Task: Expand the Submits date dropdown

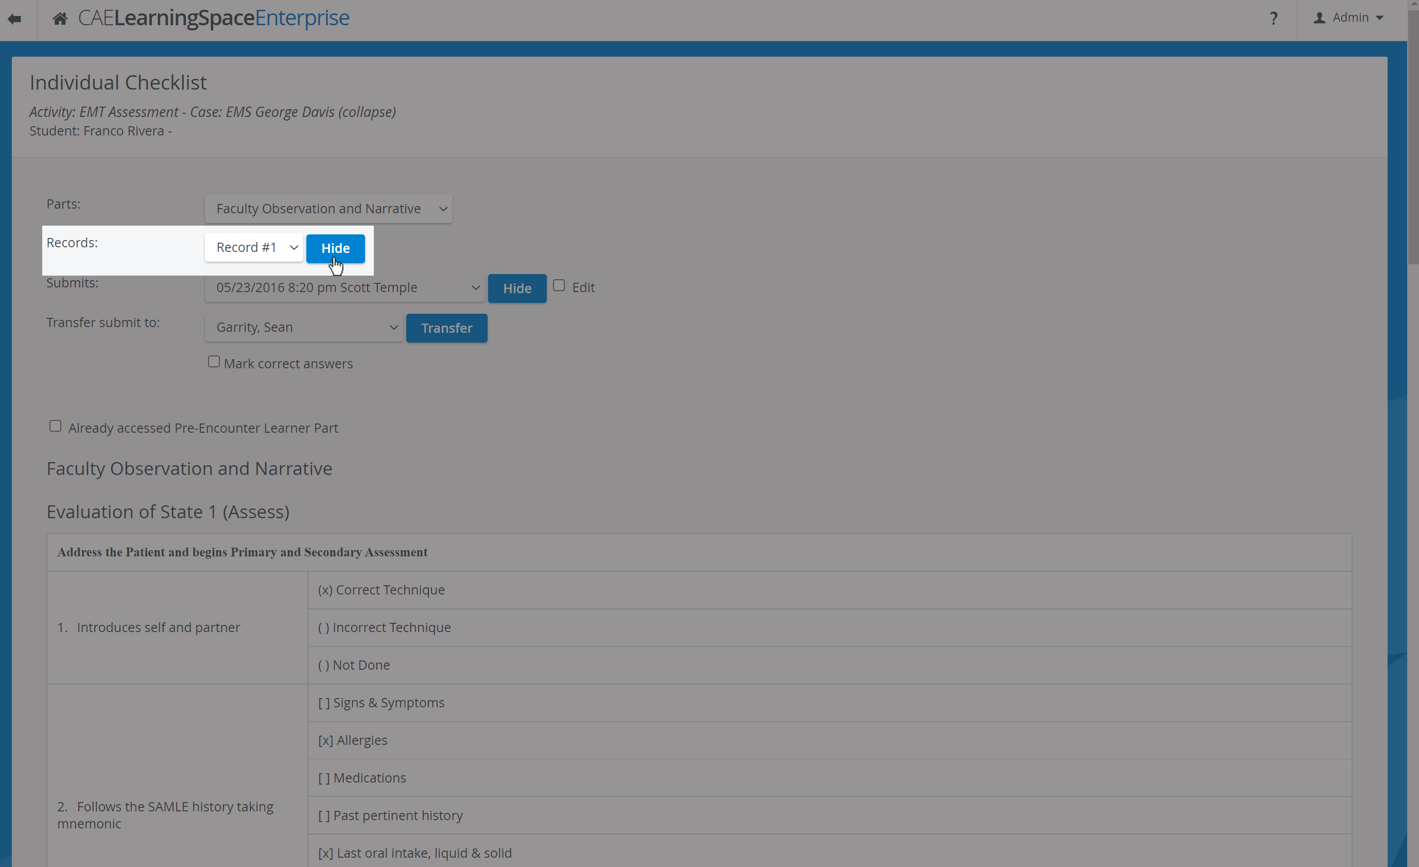Action: [x=344, y=287]
